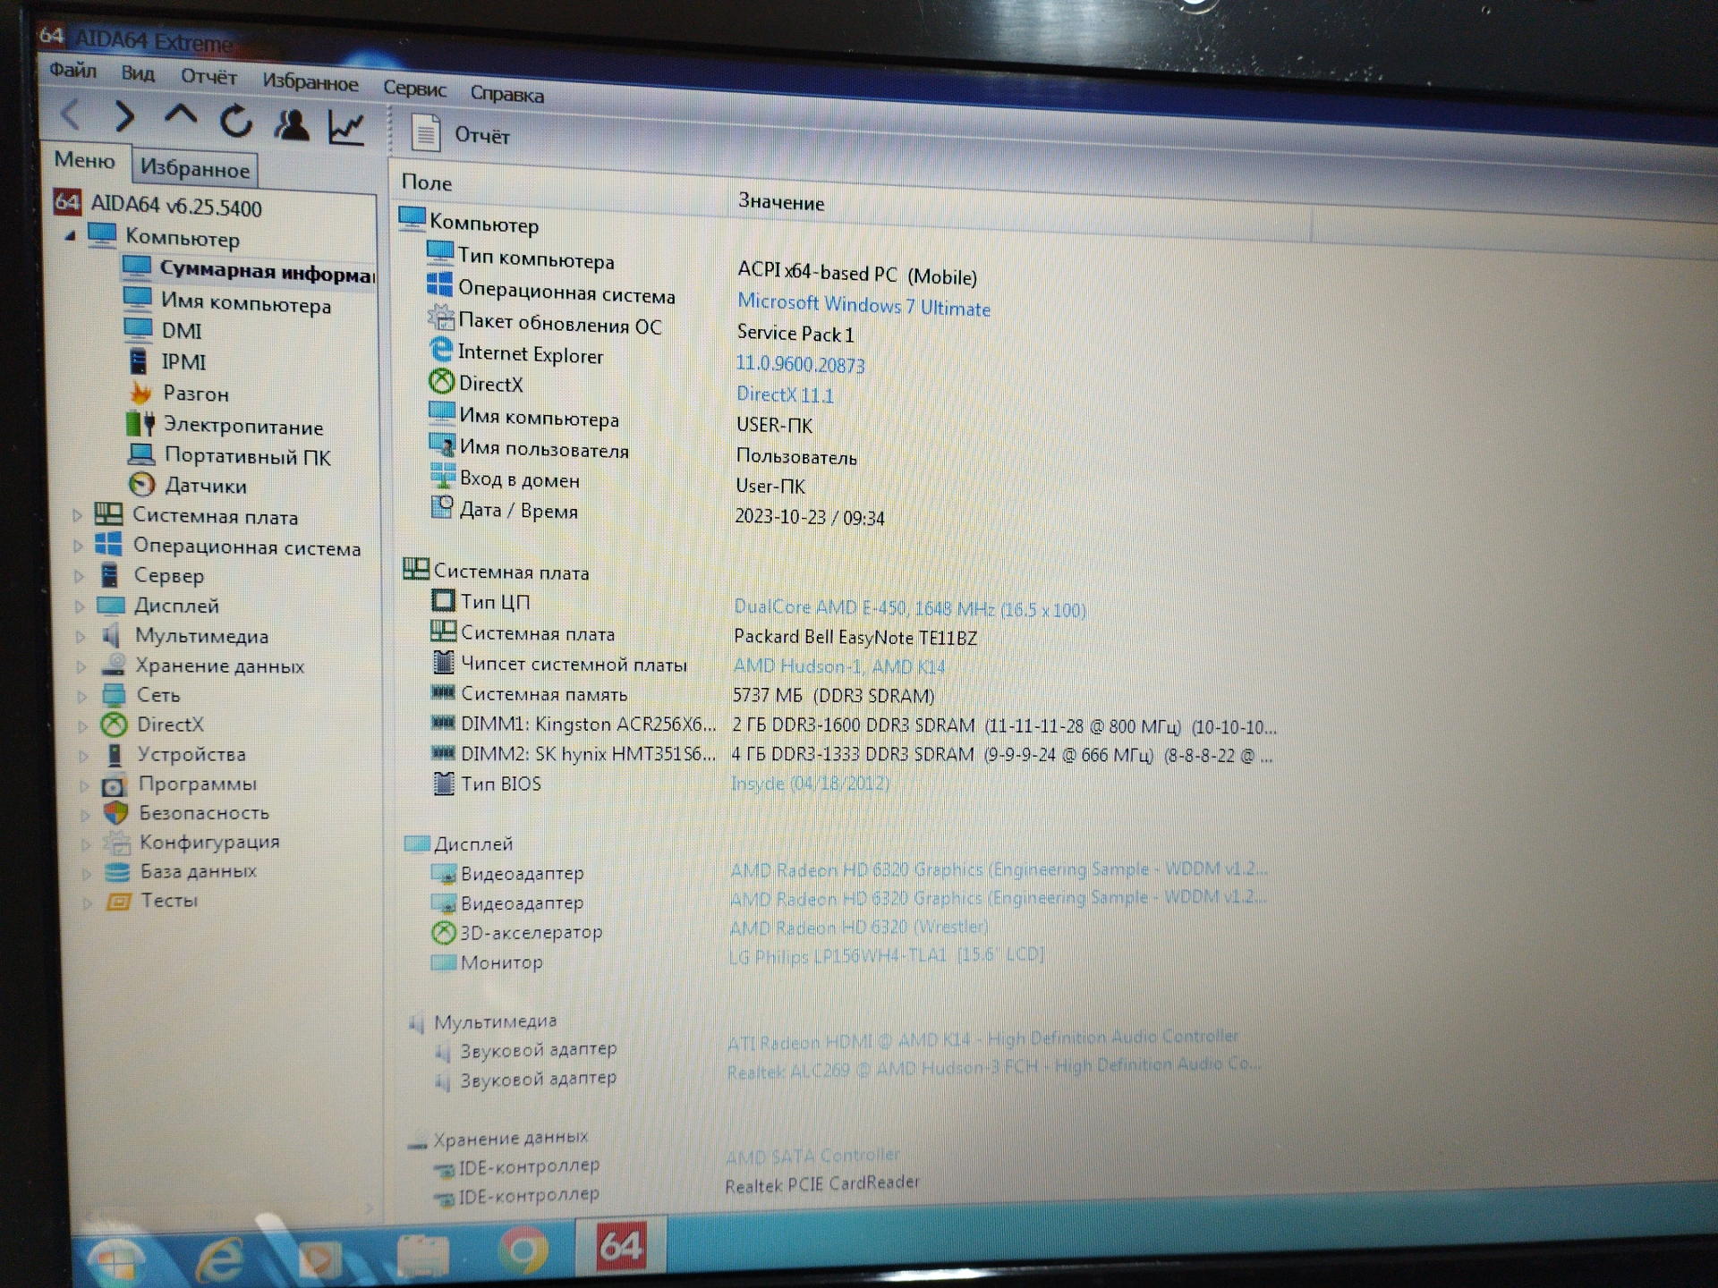This screenshot has height=1288, width=1718.
Task: Select AIDA64 v6.25.5400 root node
Action: pyautogui.click(x=175, y=207)
